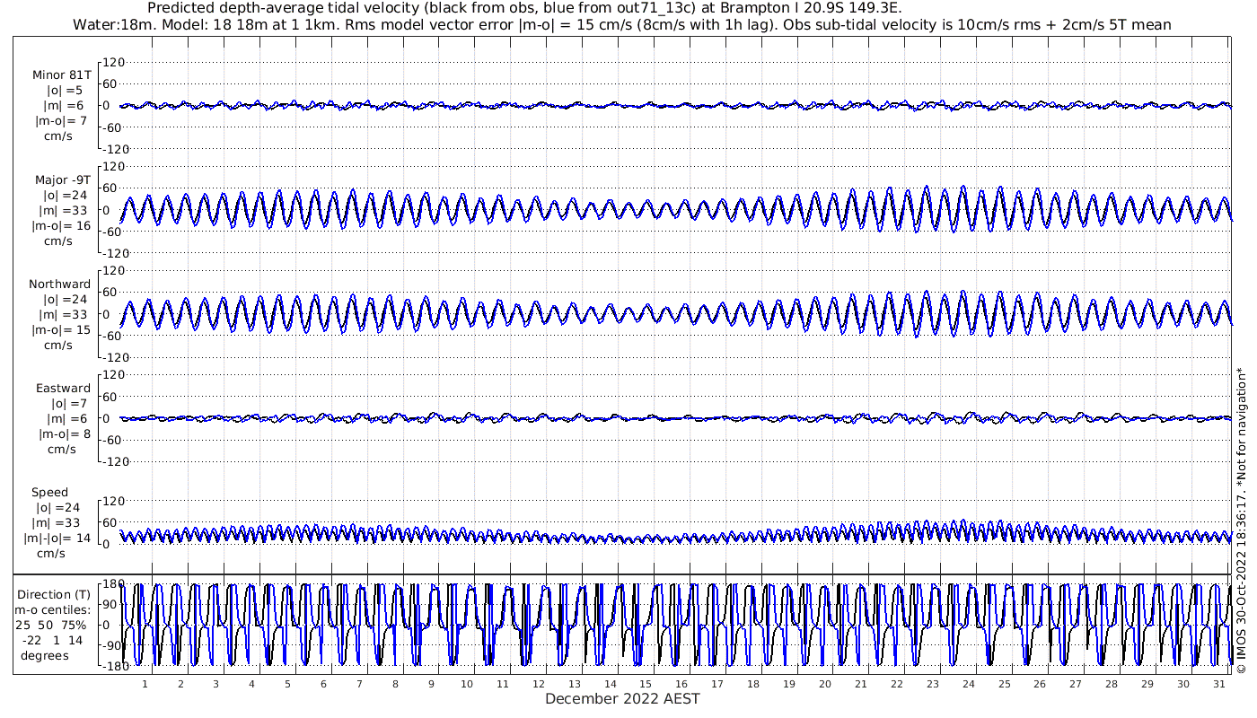1257x718 pixels.
Task: Click day '28' on the date axis
Action: [x=1111, y=684]
